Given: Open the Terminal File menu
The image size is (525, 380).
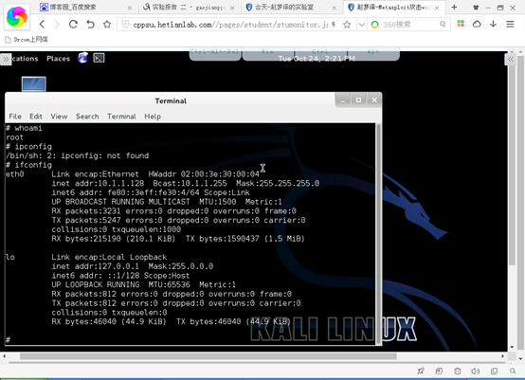Looking at the screenshot, I should [15, 117].
